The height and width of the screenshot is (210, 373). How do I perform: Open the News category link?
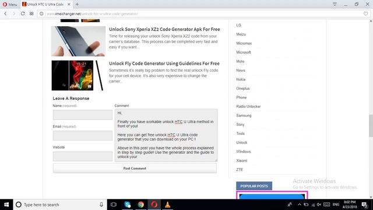pos(241,71)
